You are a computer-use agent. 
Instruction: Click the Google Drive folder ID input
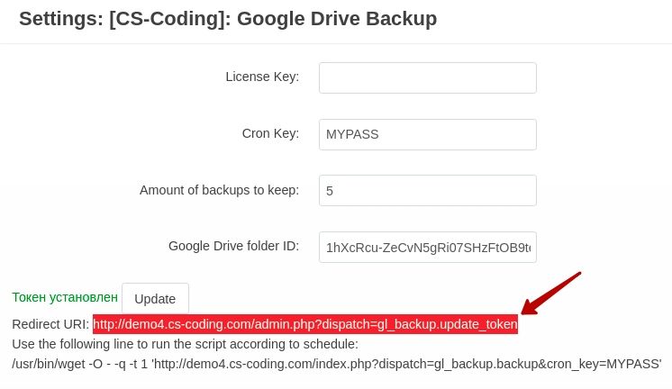[427, 248]
